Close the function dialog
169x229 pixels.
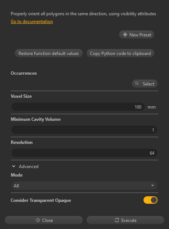[x=44, y=220]
